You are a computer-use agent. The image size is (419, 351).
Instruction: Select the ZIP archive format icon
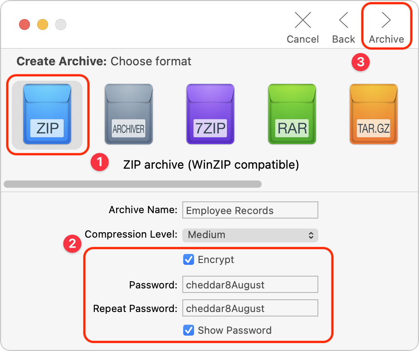[x=47, y=114]
